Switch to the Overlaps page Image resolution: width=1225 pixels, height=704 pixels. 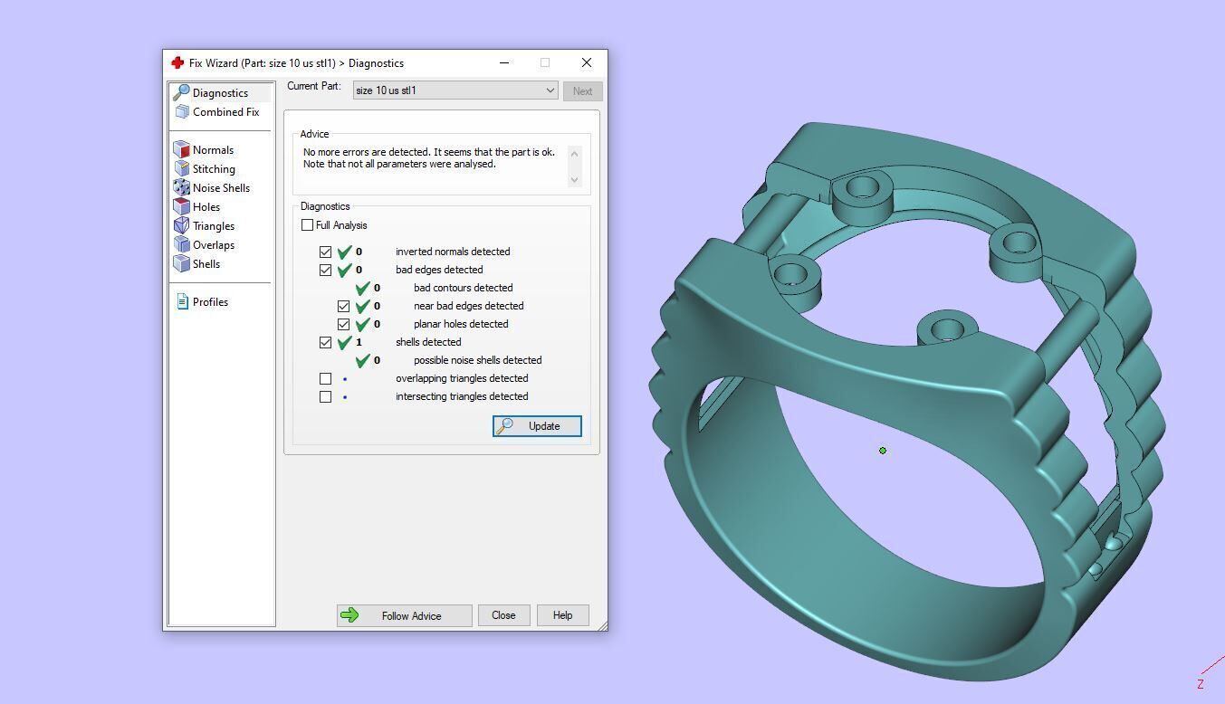[214, 245]
